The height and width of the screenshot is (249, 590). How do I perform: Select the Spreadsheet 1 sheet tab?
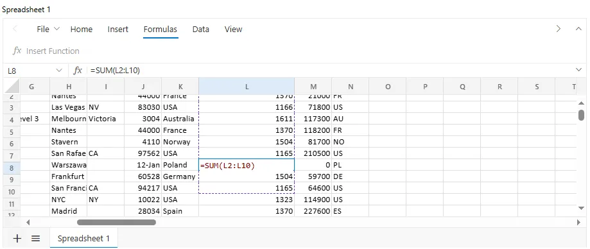click(84, 239)
